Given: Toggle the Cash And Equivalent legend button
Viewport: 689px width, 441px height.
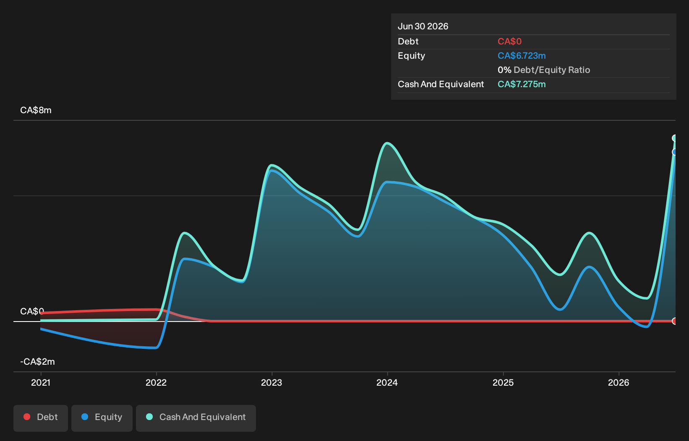Looking at the screenshot, I should click(196, 418).
